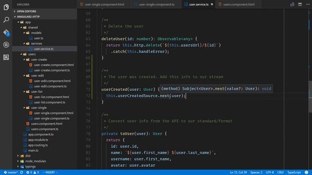Change CRLF end of line sequence
Screen dimensions: 312x175
click(280, 172)
